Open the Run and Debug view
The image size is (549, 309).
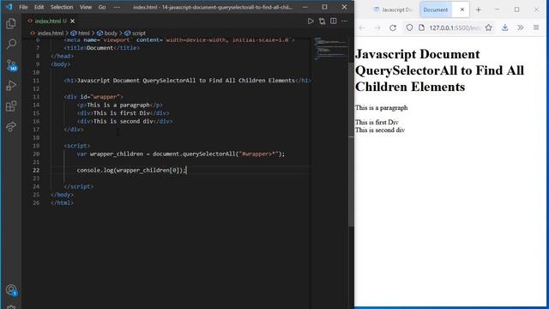pyautogui.click(x=11, y=86)
